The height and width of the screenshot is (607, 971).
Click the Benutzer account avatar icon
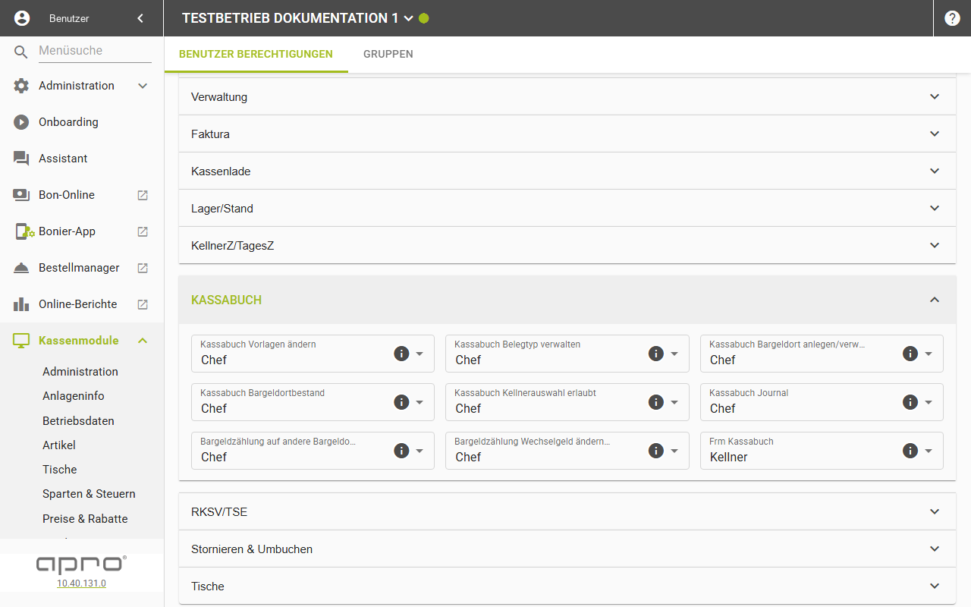(x=22, y=18)
